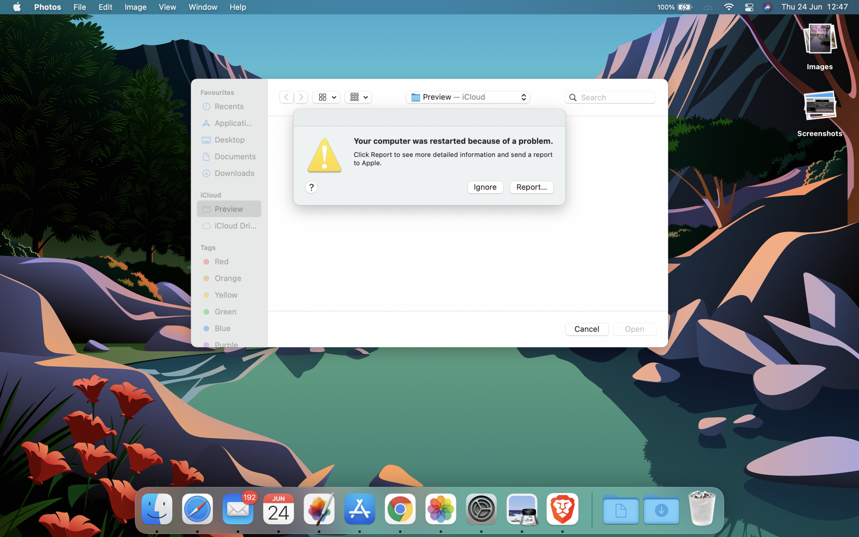
Task: Click the help question mark button
Action: click(311, 187)
